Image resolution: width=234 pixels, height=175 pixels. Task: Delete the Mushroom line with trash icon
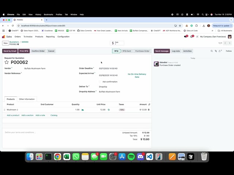coord(149,110)
